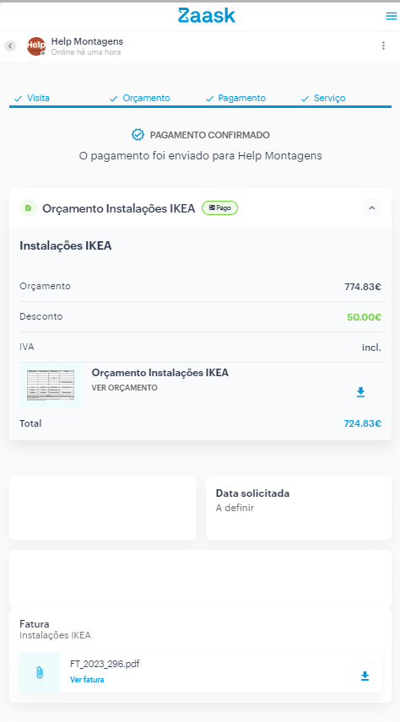
Task: Click the Instalações IKEA heading
Action: pos(66,246)
